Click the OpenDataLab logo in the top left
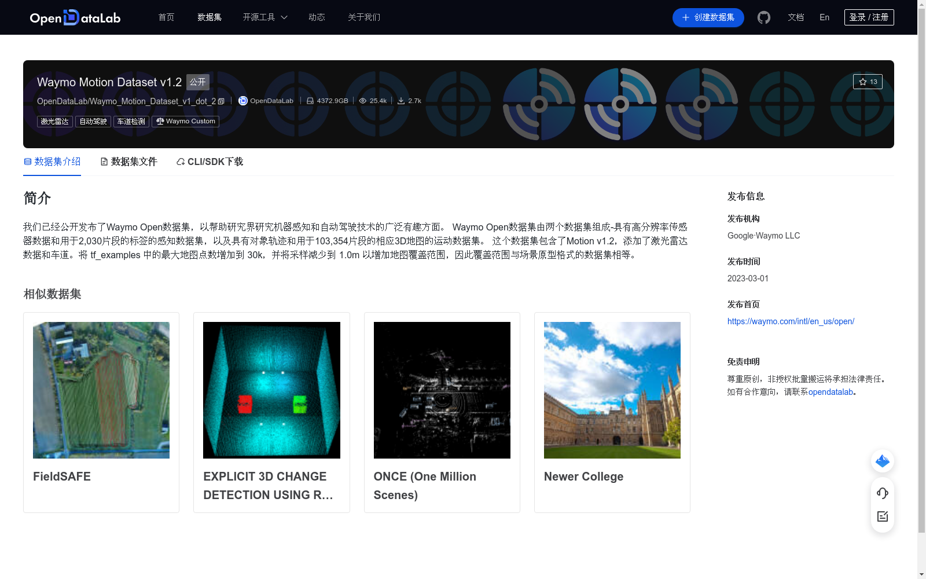The width and height of the screenshot is (926, 579). (x=75, y=17)
